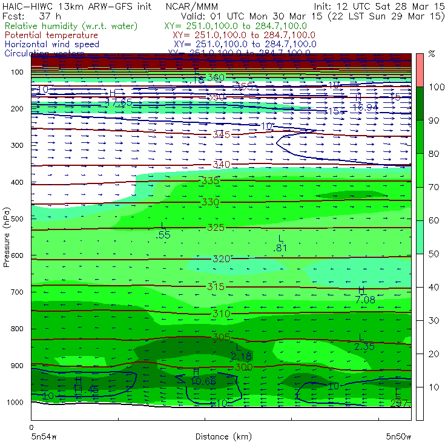Click the 700 hPa pressure axis label
448x448 pixels.
[x=17, y=292]
